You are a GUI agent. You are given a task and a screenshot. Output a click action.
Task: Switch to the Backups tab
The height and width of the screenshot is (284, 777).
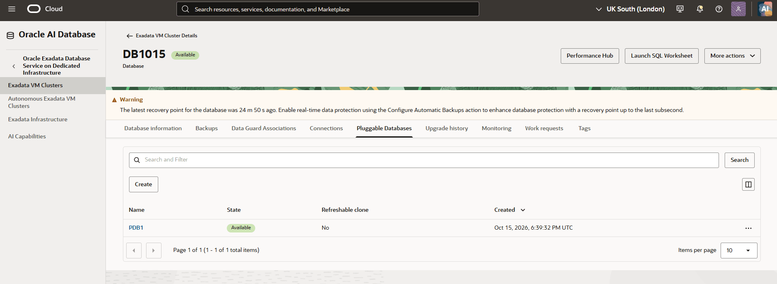point(207,128)
